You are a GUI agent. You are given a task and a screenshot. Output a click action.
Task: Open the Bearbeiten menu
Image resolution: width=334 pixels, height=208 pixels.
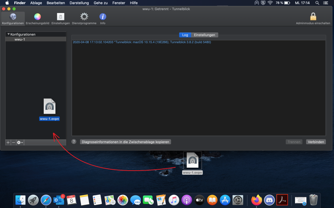56,3
